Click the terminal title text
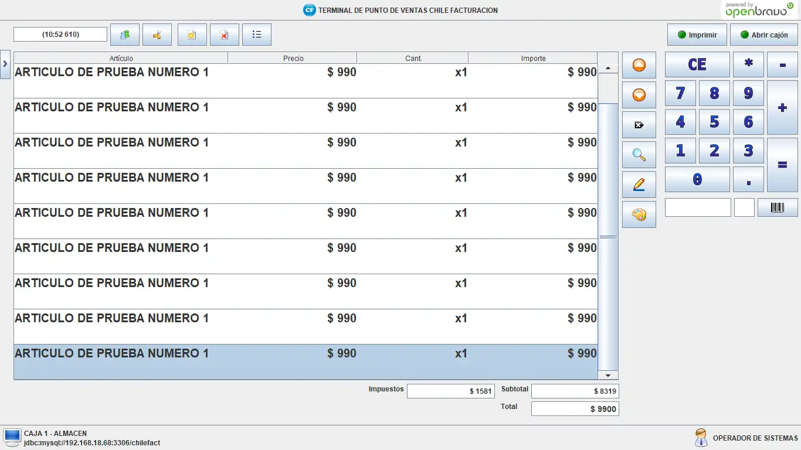The image size is (801, 450). [408, 11]
